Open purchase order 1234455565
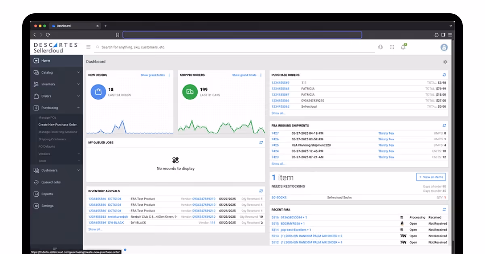485x254 pixels. pyautogui.click(x=280, y=106)
